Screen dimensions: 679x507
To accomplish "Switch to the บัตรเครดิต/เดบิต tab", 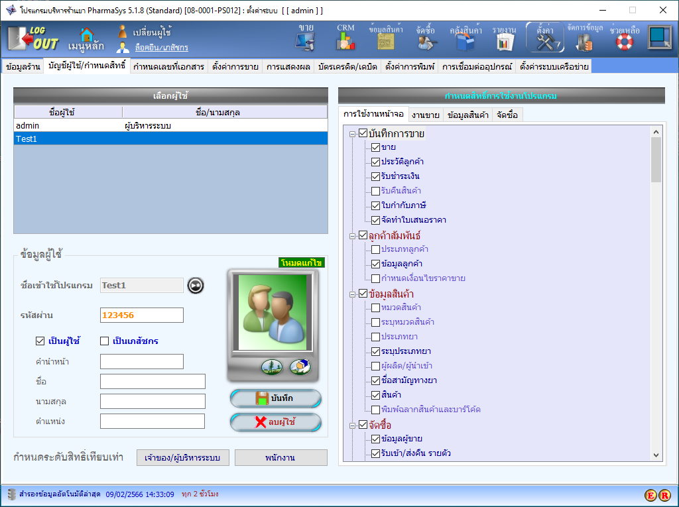I will [x=347, y=66].
